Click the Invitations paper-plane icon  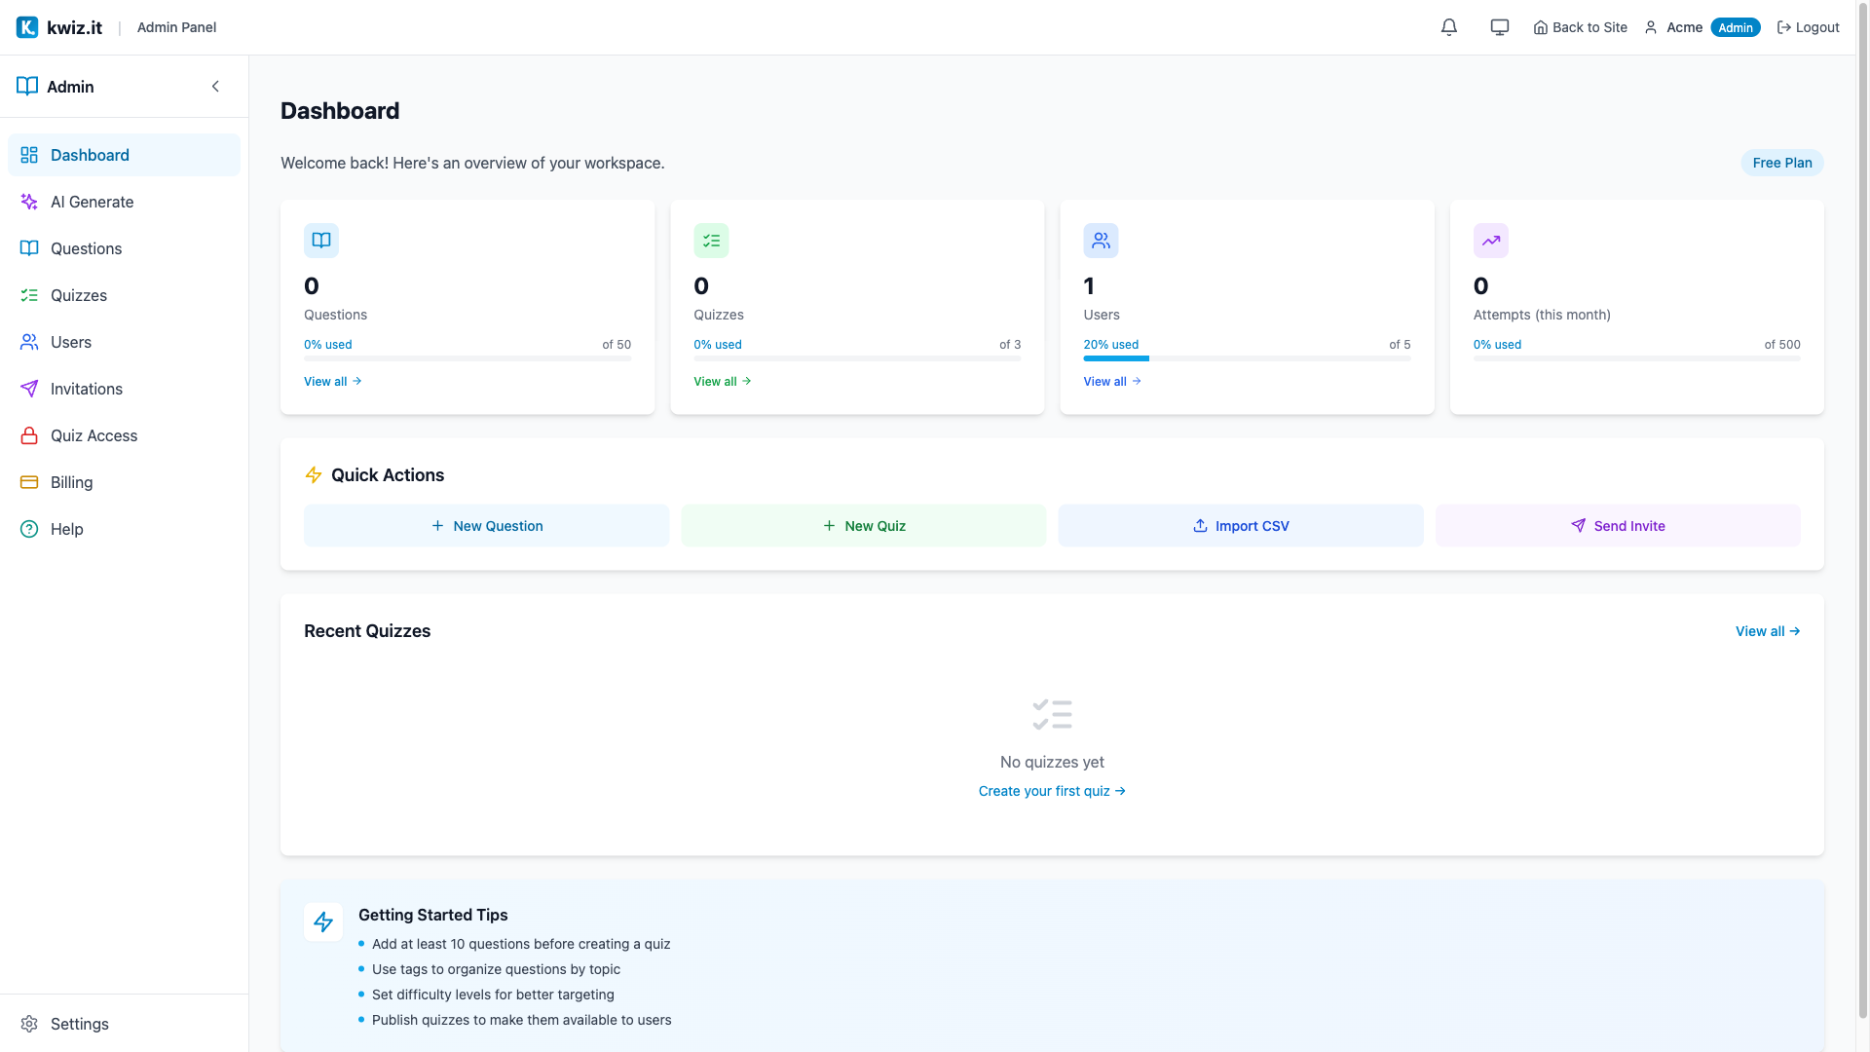(28, 389)
